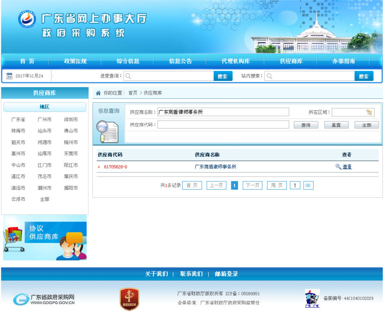
Task: Click 上一页 pagination button
Action: 216,185
